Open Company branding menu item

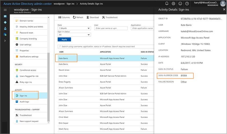pyautogui.click(x=31, y=39)
